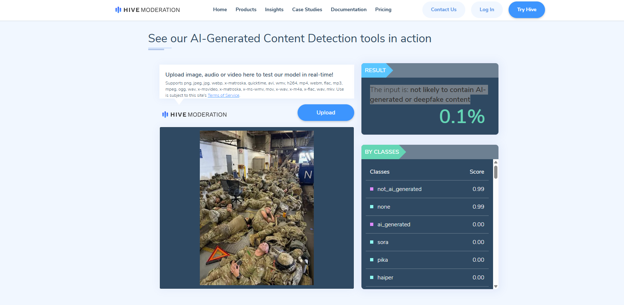Click the Upload button
The image size is (624, 305).
point(326,113)
